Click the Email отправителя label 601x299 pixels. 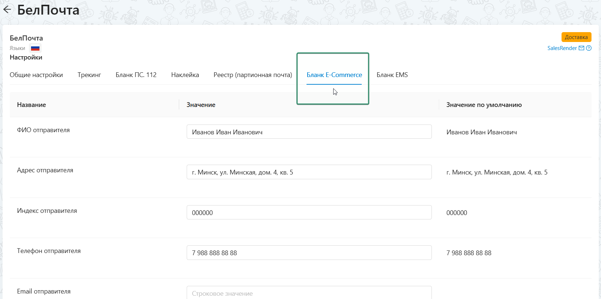click(44, 291)
